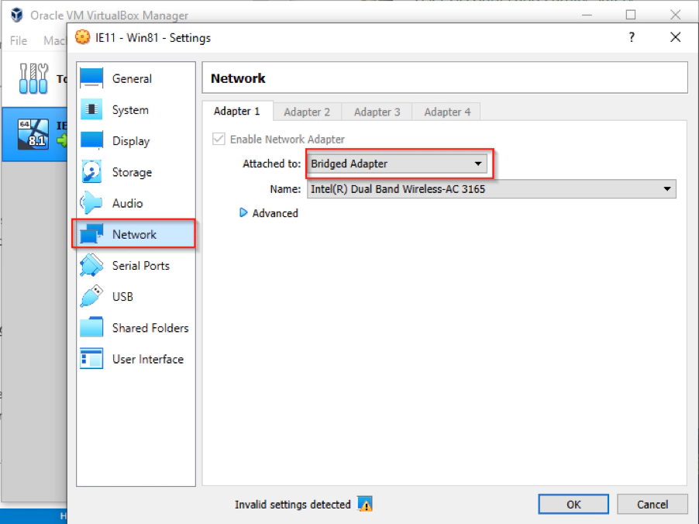Click the OK button
The width and height of the screenshot is (699, 524).
(x=573, y=504)
